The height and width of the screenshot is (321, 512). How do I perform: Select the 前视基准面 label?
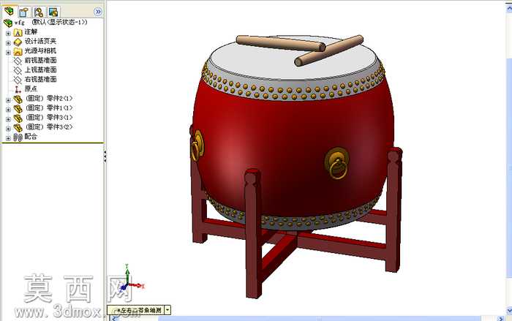(41, 60)
